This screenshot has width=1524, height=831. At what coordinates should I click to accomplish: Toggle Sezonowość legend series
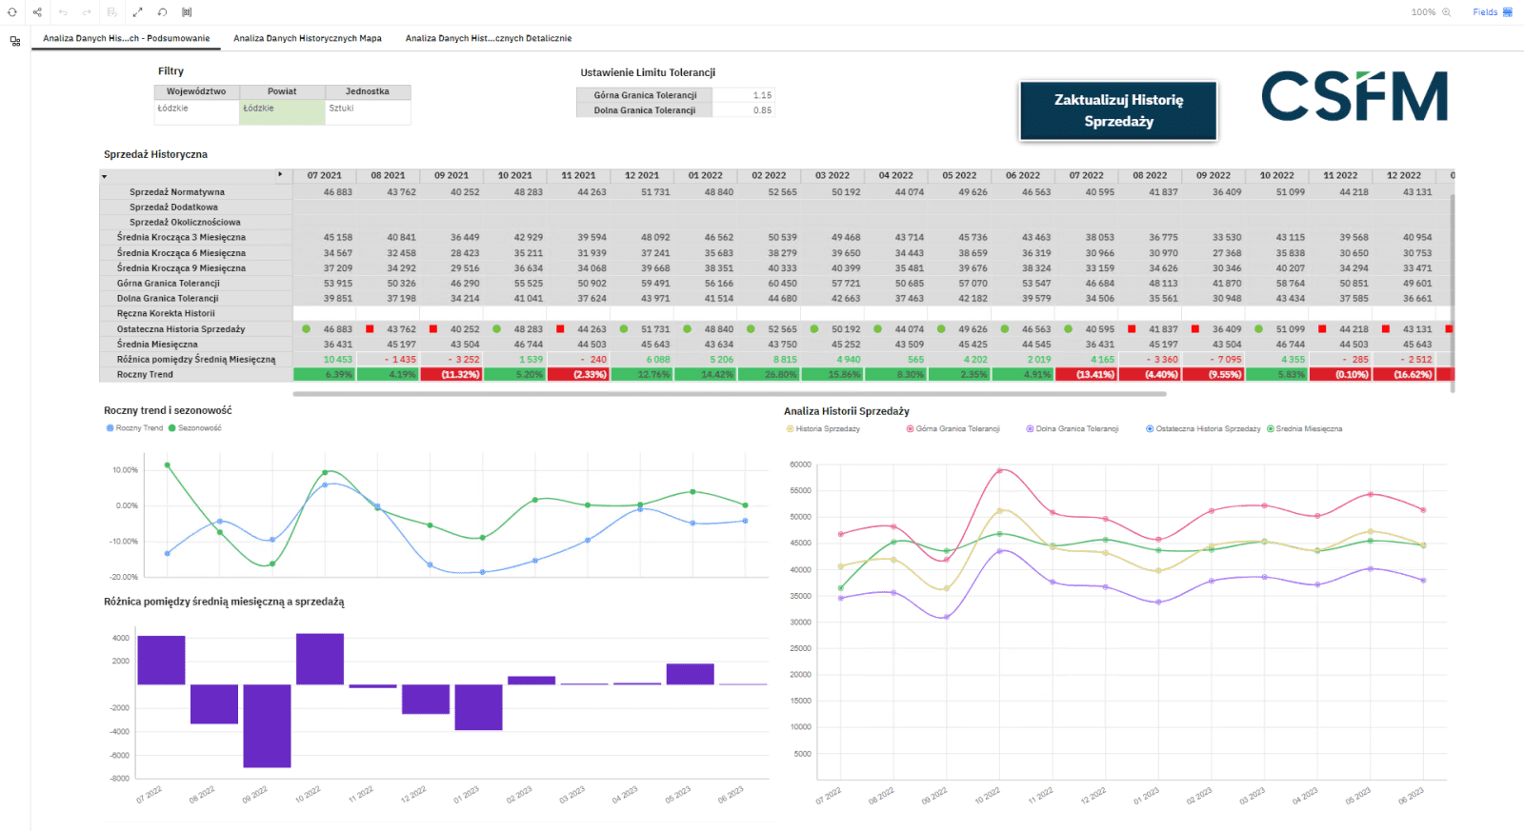pyautogui.click(x=194, y=428)
